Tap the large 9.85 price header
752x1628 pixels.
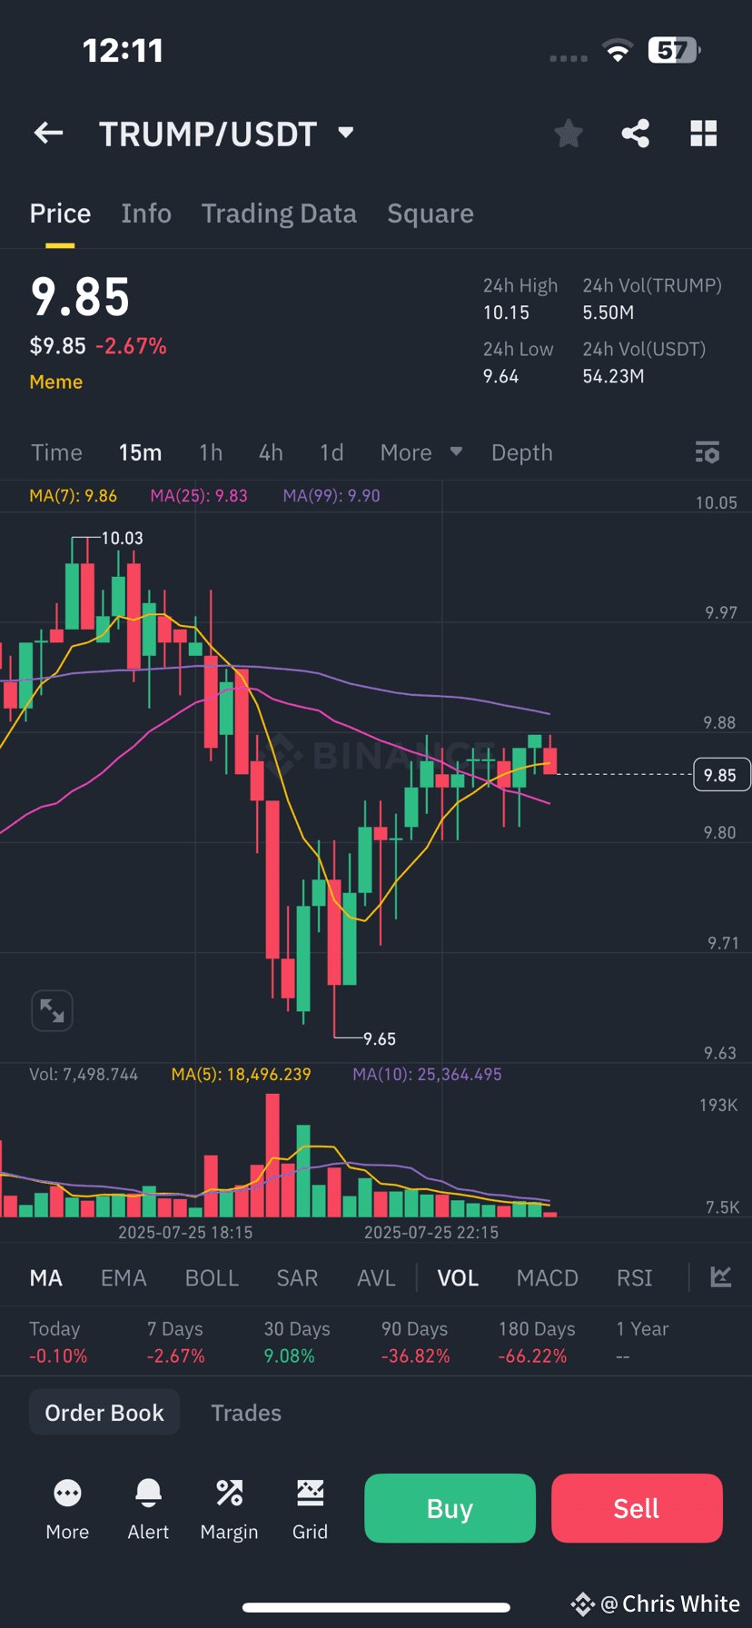80,297
